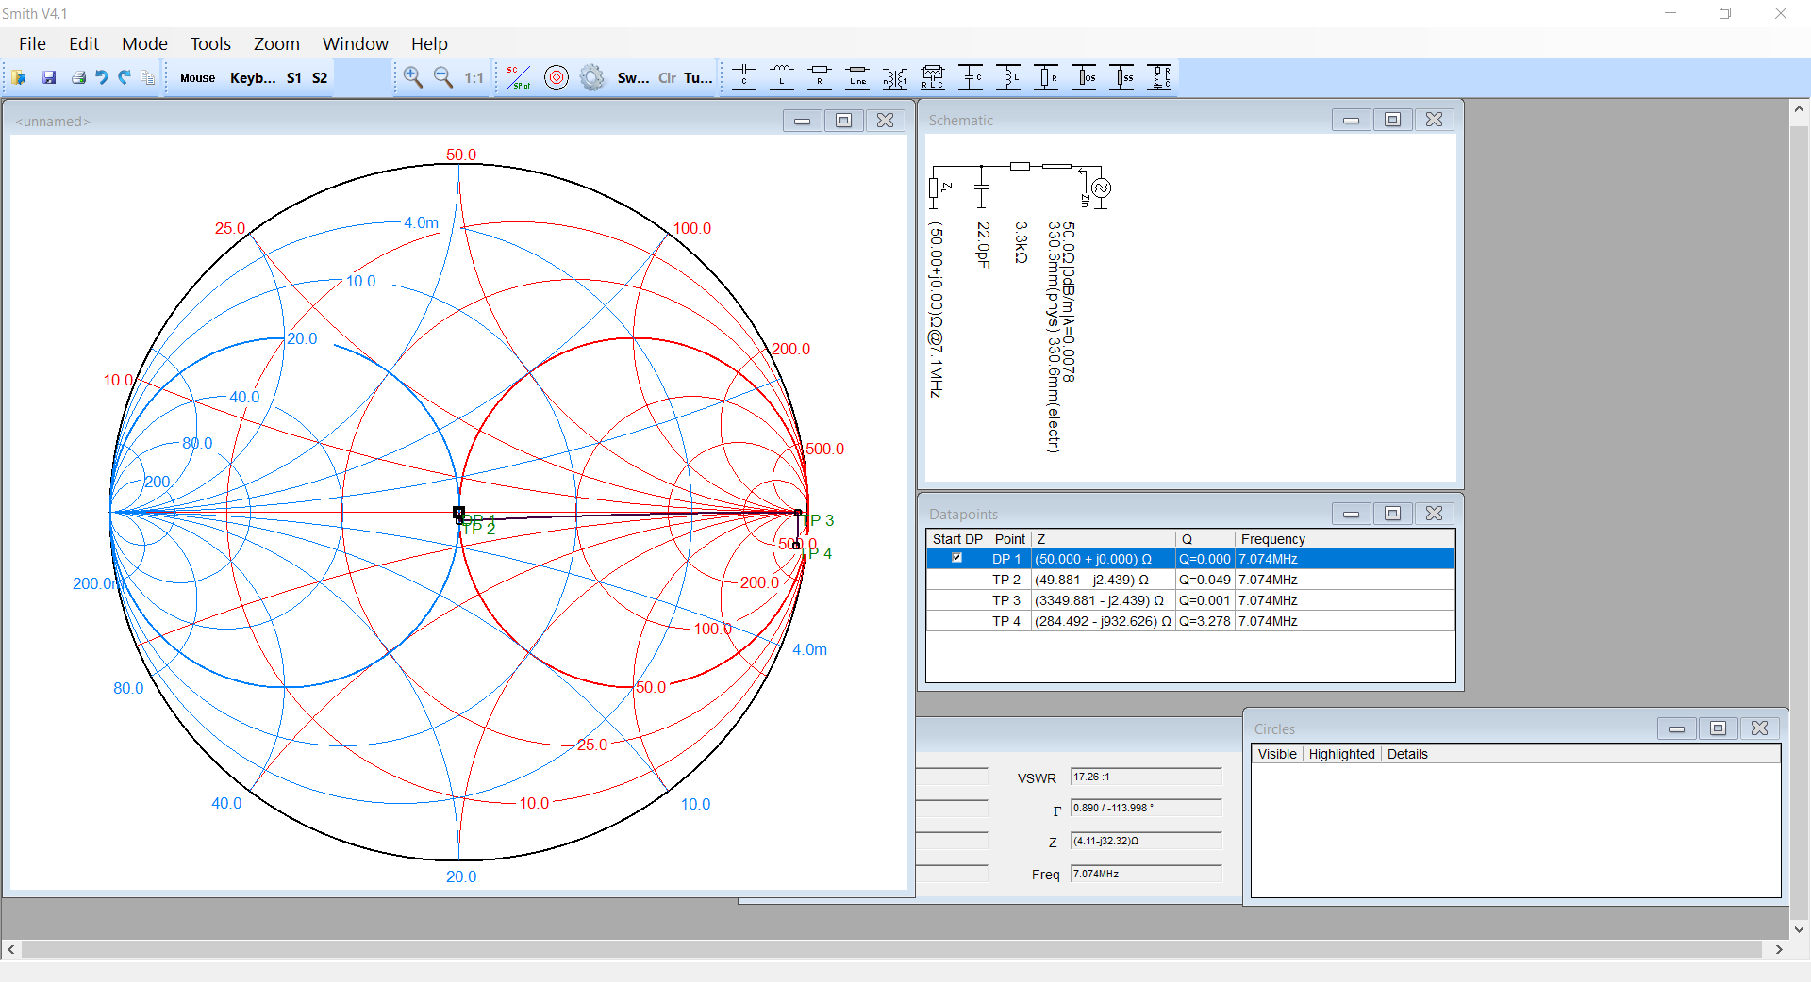Viewport: 1811px width, 982px height.
Task: Insert a series inductor element
Action: tap(782, 77)
